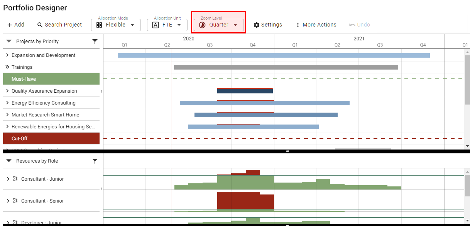Open the More Actions three-dot menu
The height and width of the screenshot is (226, 470).
(298, 25)
